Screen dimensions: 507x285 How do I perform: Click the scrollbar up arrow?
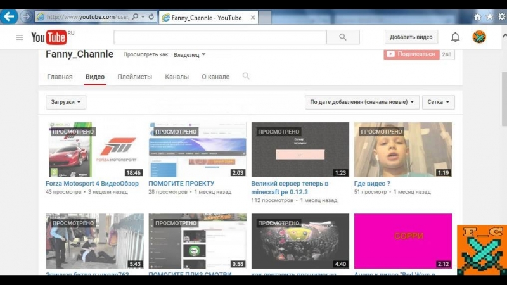pyautogui.click(x=504, y=35)
